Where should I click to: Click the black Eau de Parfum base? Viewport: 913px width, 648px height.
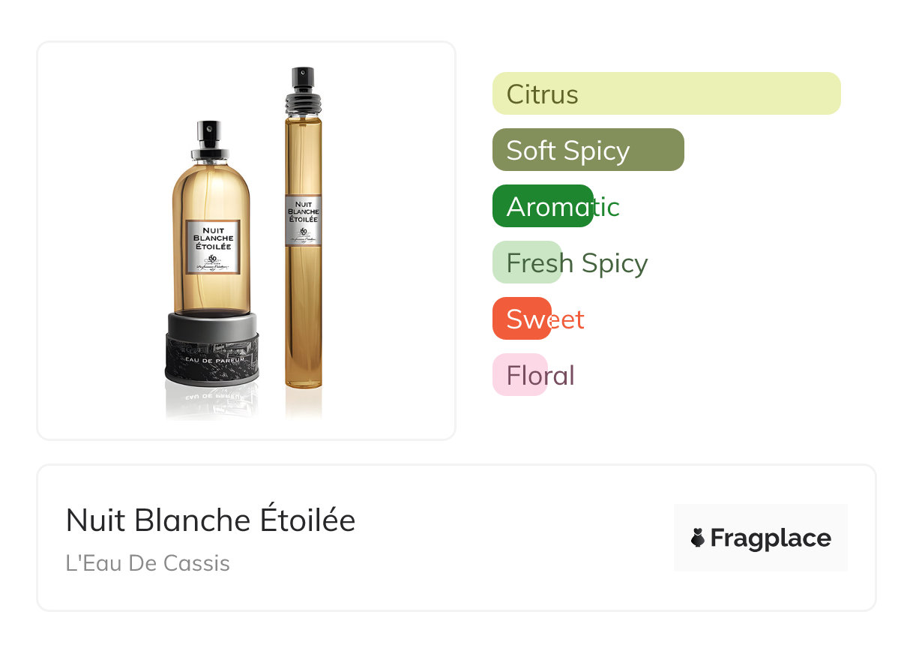click(x=212, y=349)
